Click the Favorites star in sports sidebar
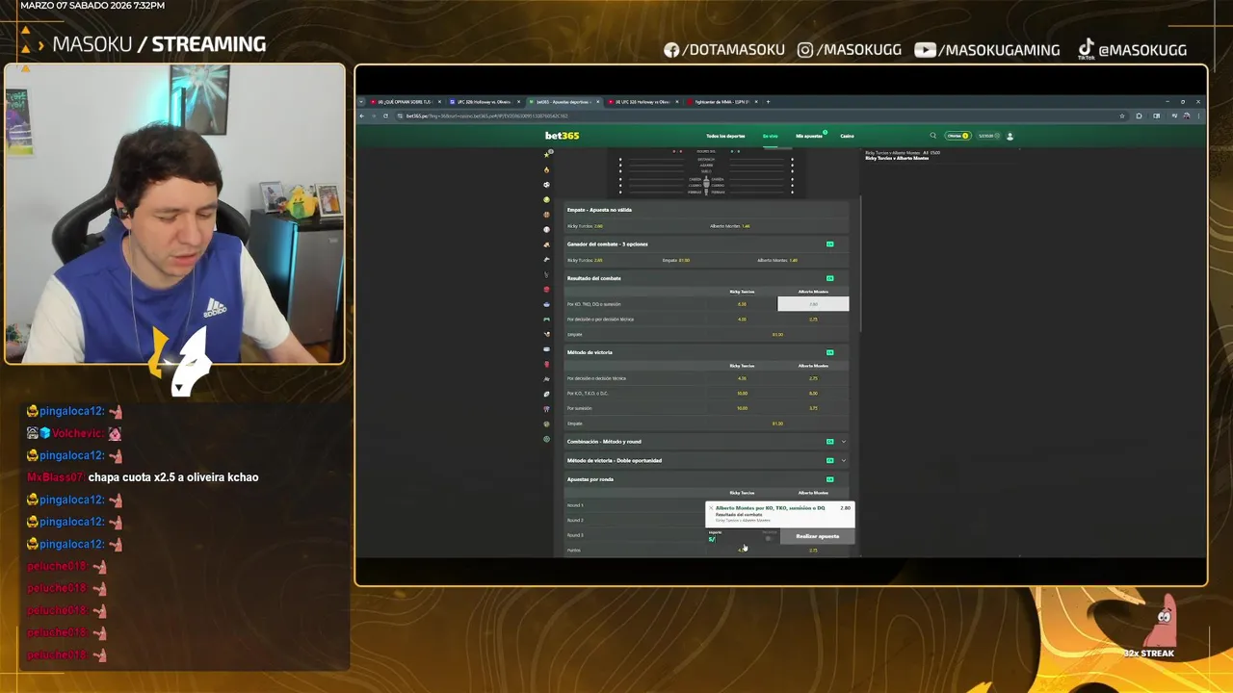The width and height of the screenshot is (1233, 693). (x=547, y=154)
